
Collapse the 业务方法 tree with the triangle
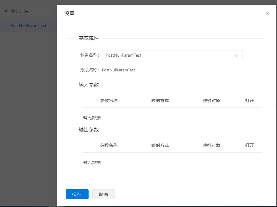click(6, 12)
